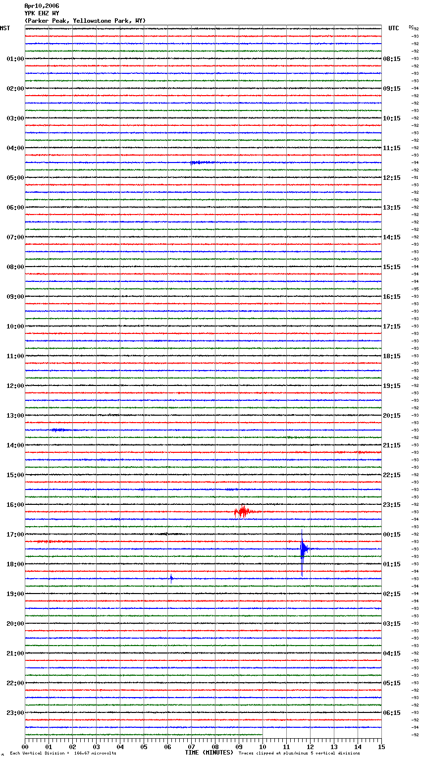Click the 09:15 UTC time label
421x760 pixels.
coord(392,89)
